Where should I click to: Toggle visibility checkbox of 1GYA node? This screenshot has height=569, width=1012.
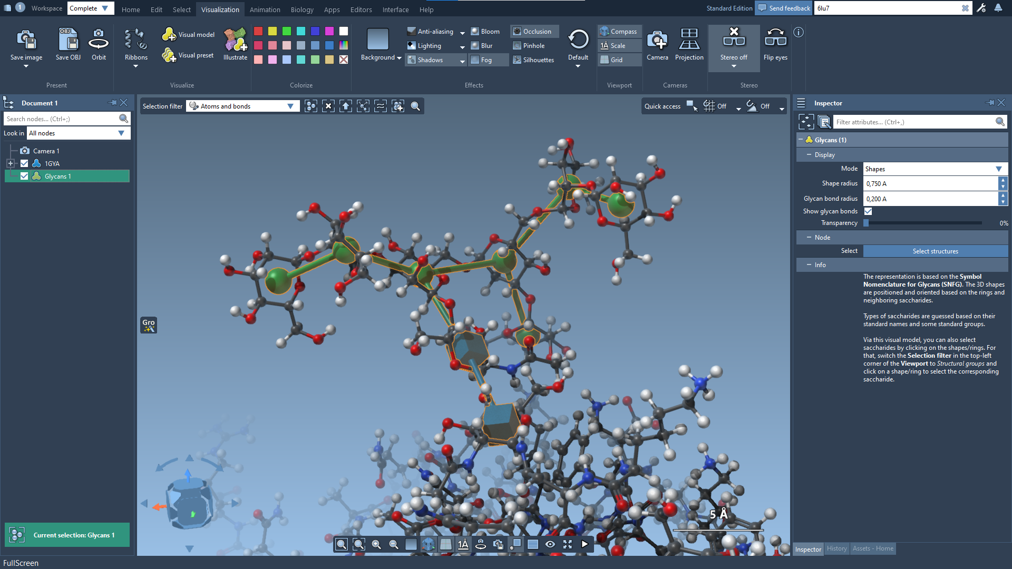pyautogui.click(x=24, y=163)
